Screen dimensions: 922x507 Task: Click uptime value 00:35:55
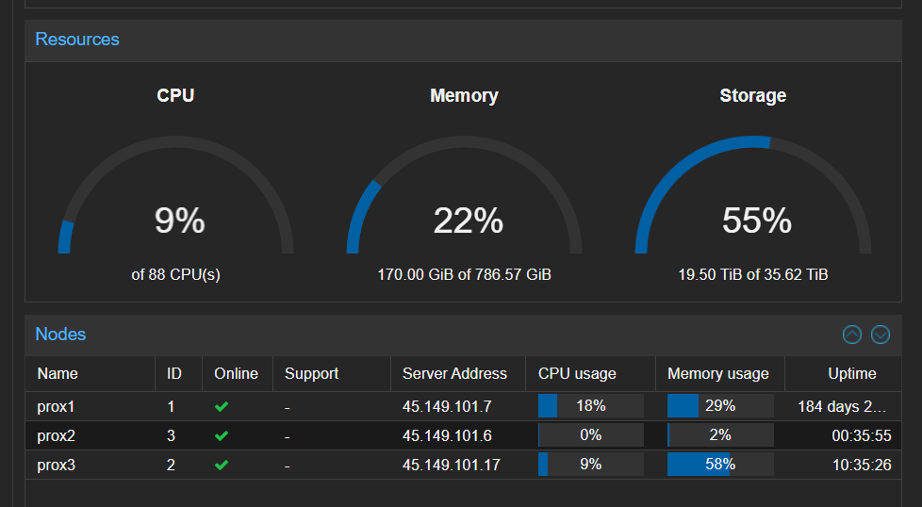(x=862, y=436)
